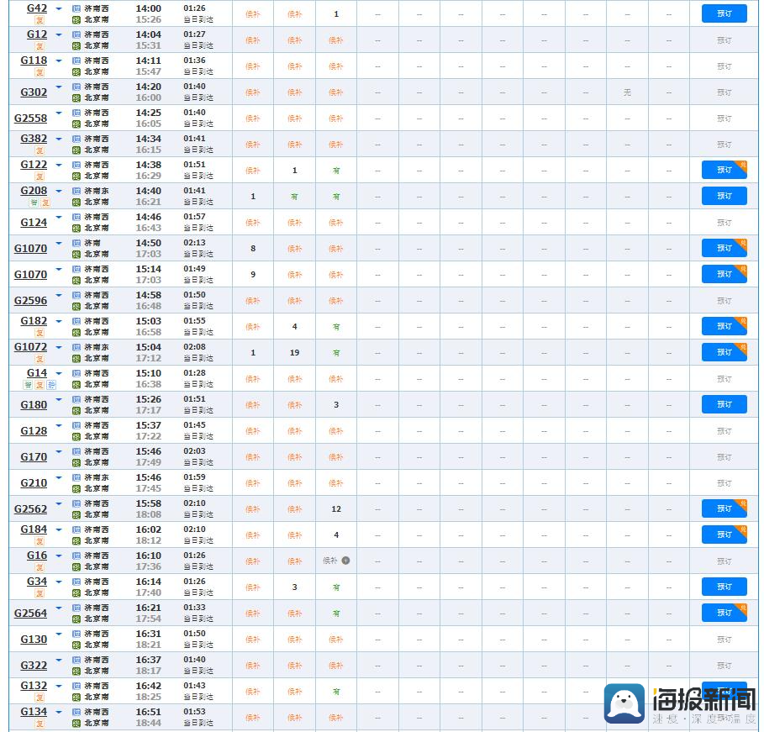The image size is (764, 732).
Task: Click the 复 badge under train G134
Action: coord(40,724)
